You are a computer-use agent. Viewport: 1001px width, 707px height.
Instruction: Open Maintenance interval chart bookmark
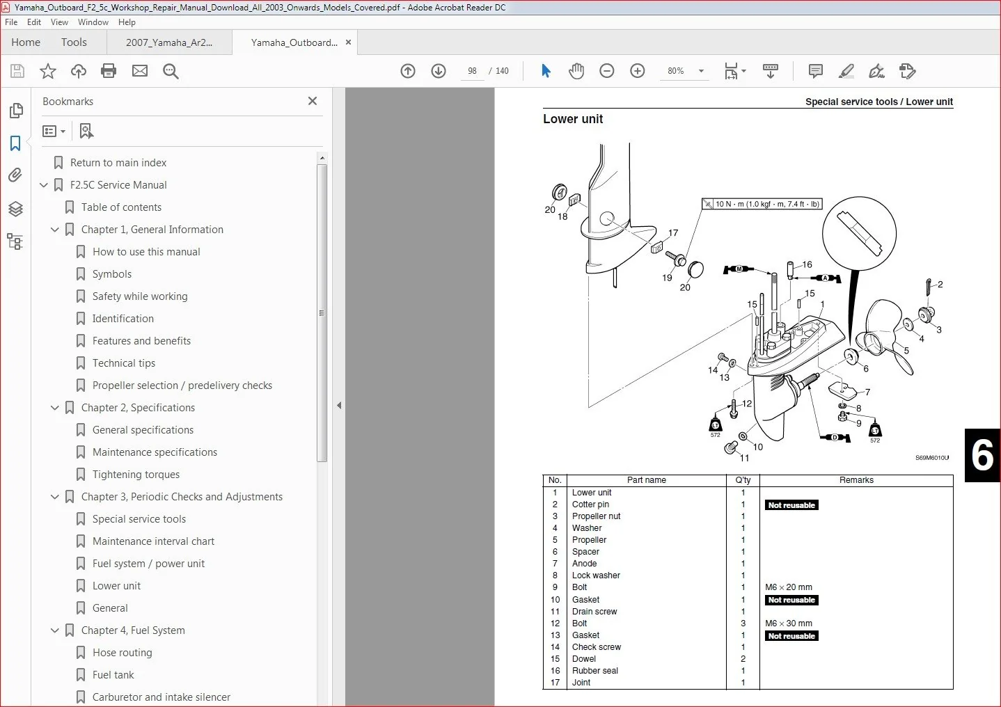[x=153, y=541]
